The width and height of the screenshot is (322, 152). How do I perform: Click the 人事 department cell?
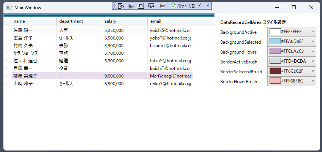click(79, 30)
